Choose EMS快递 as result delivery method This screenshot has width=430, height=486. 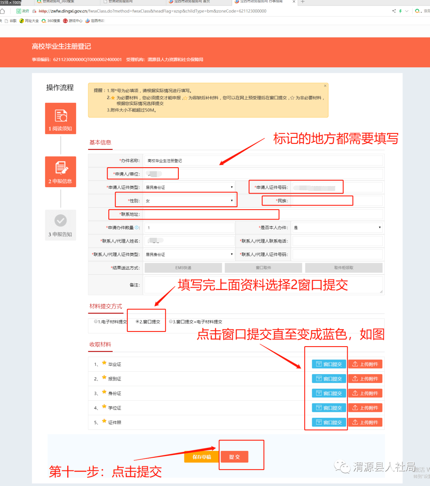point(183,268)
